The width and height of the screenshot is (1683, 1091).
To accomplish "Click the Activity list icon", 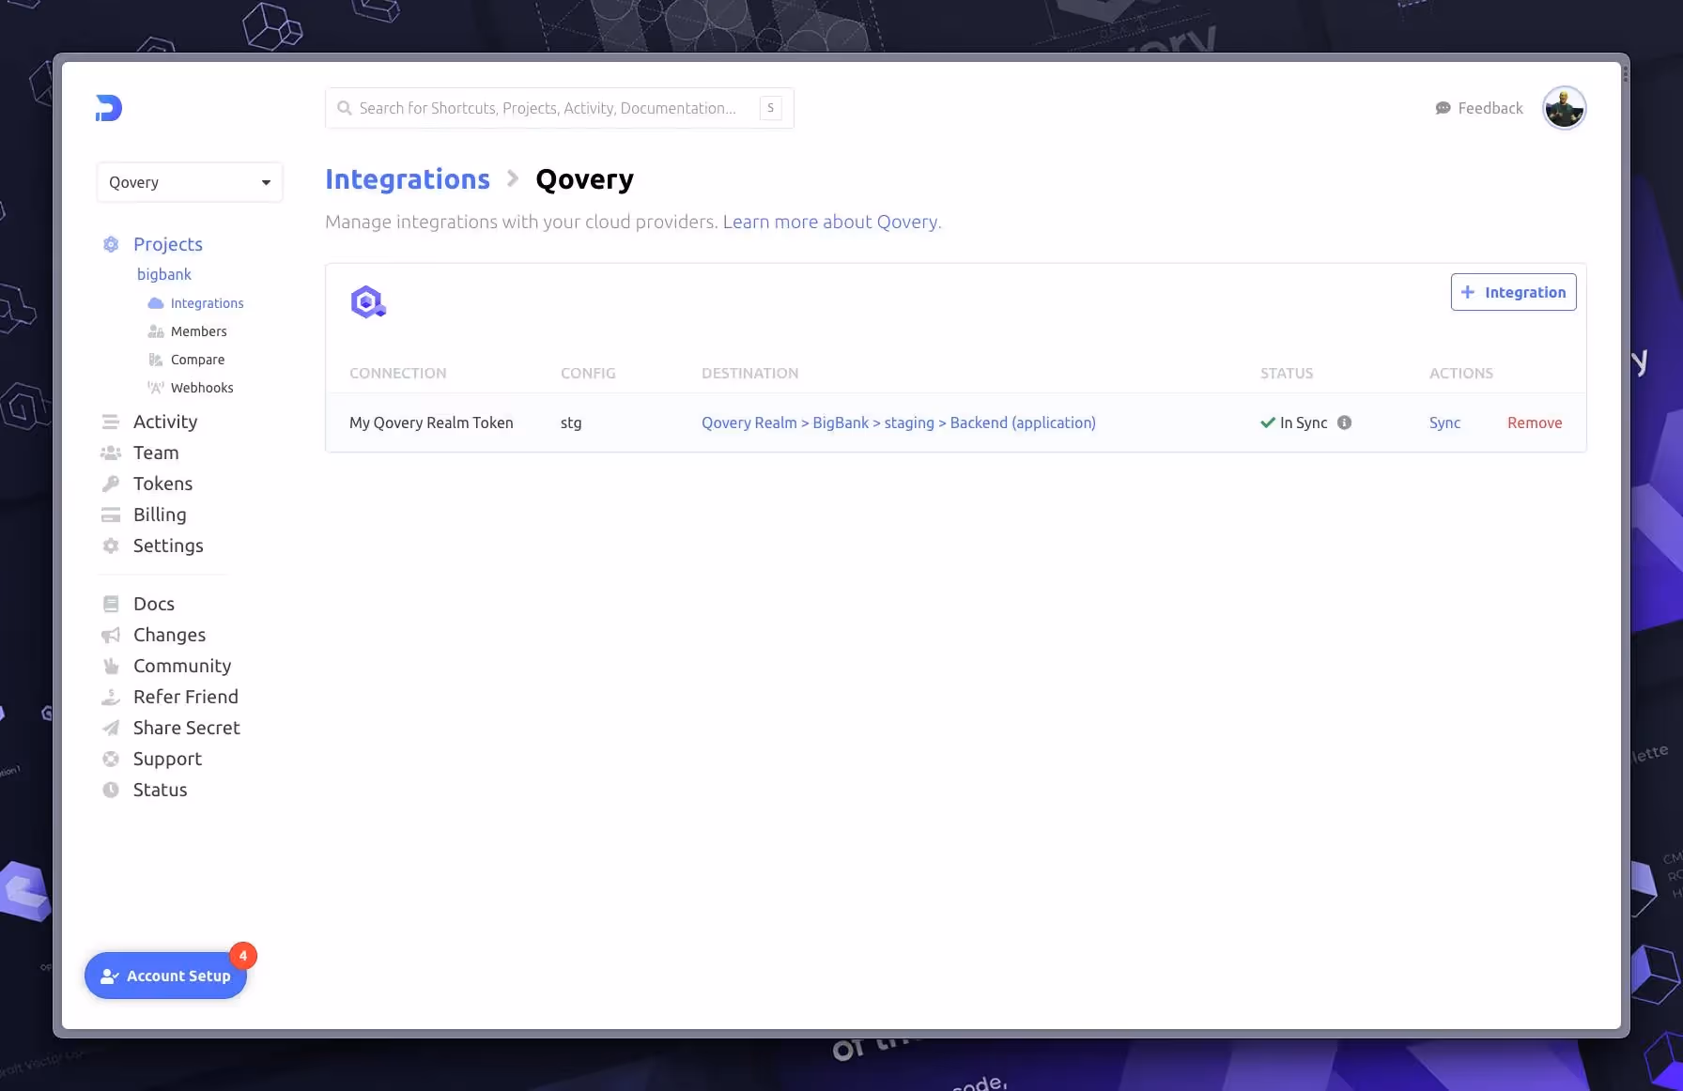I will pos(111,422).
